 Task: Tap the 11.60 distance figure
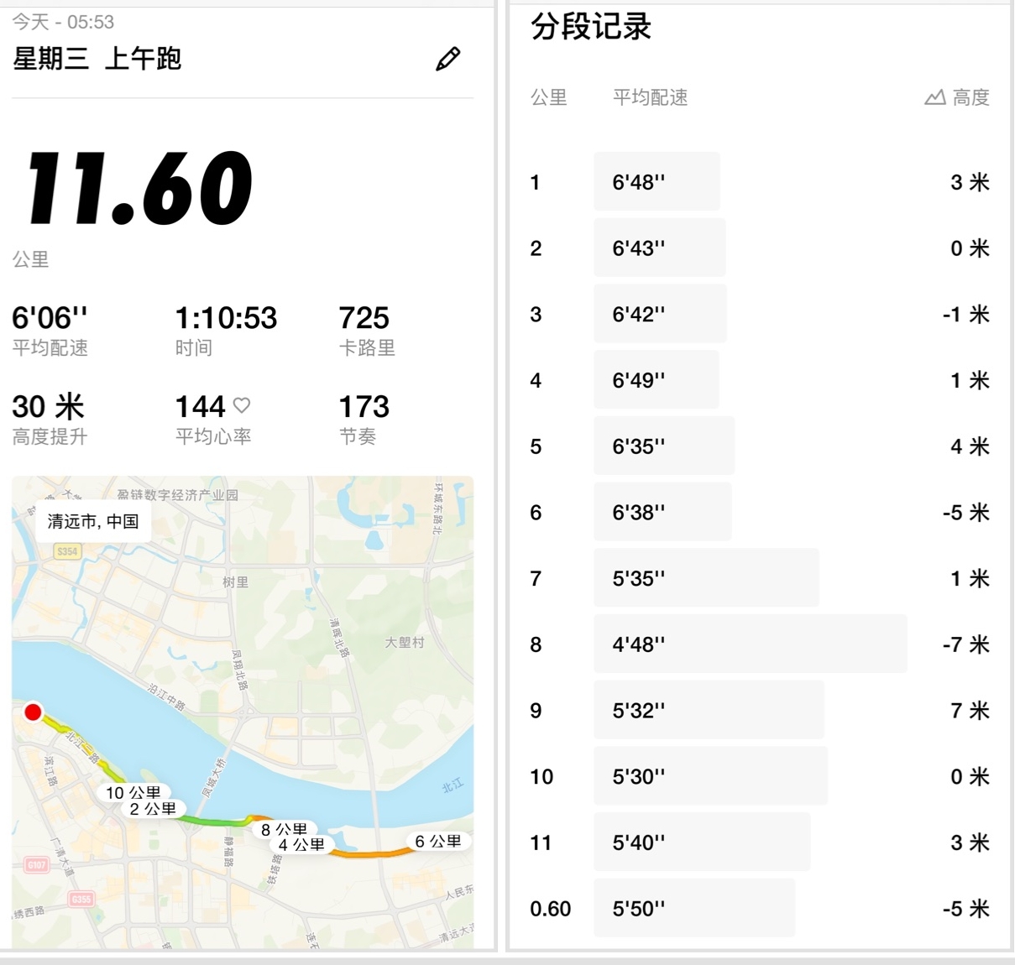(x=139, y=188)
